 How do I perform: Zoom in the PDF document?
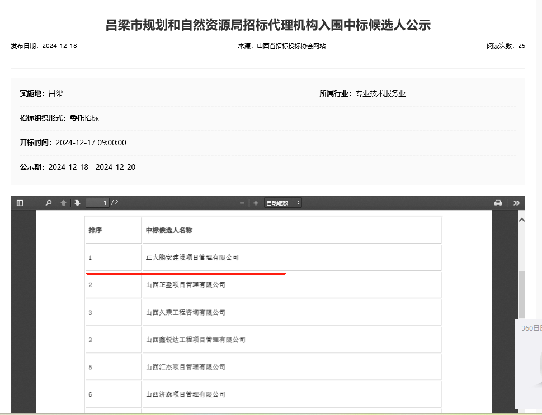pyautogui.click(x=256, y=203)
